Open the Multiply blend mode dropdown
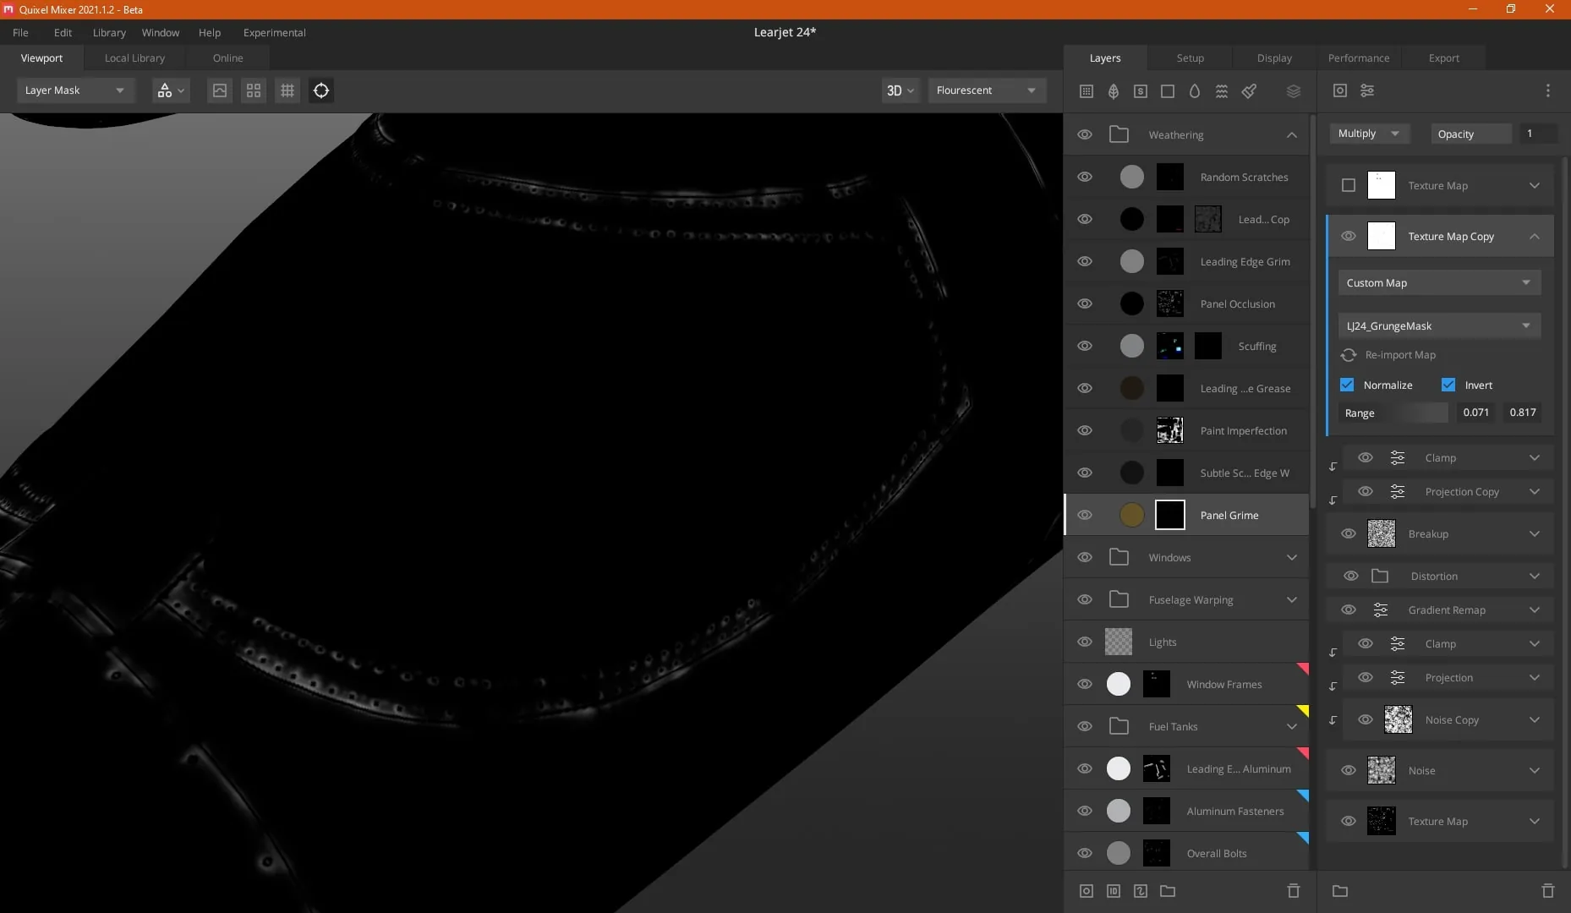Viewport: 1571px width, 913px height. point(1369,134)
